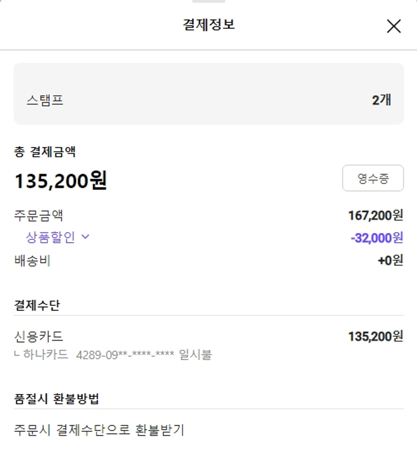This screenshot has width=417, height=474.
Task: Expand the 상품할인 chevron arrow
Action: (x=86, y=237)
